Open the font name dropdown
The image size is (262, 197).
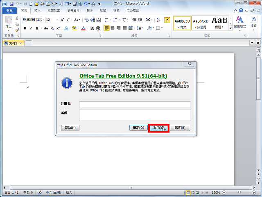[x=43, y=20]
